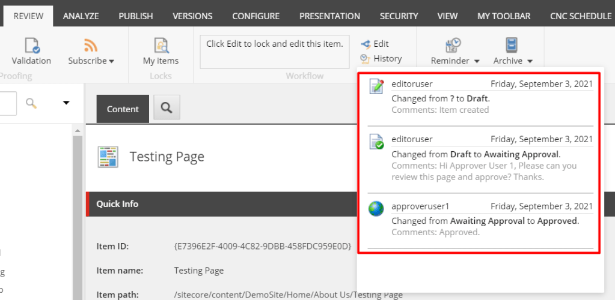Viewport: 615px width, 300px height.
Task: Click the search magnifier icon beside Content tab
Action: 167,109
